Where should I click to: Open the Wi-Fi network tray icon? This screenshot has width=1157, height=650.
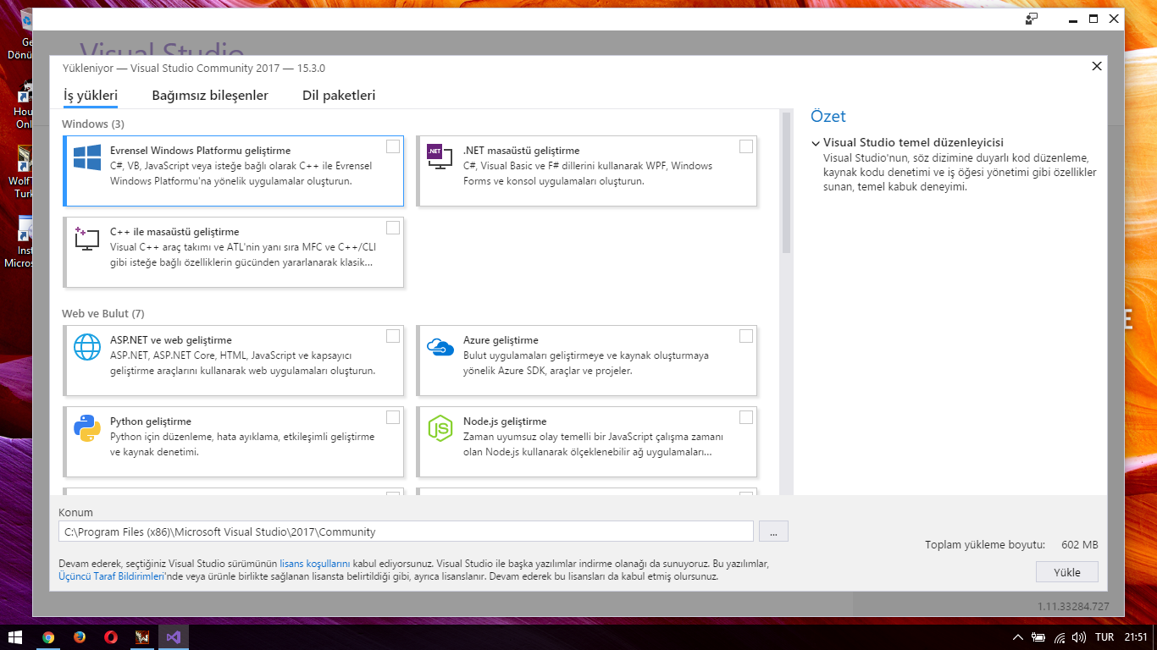(x=1060, y=637)
